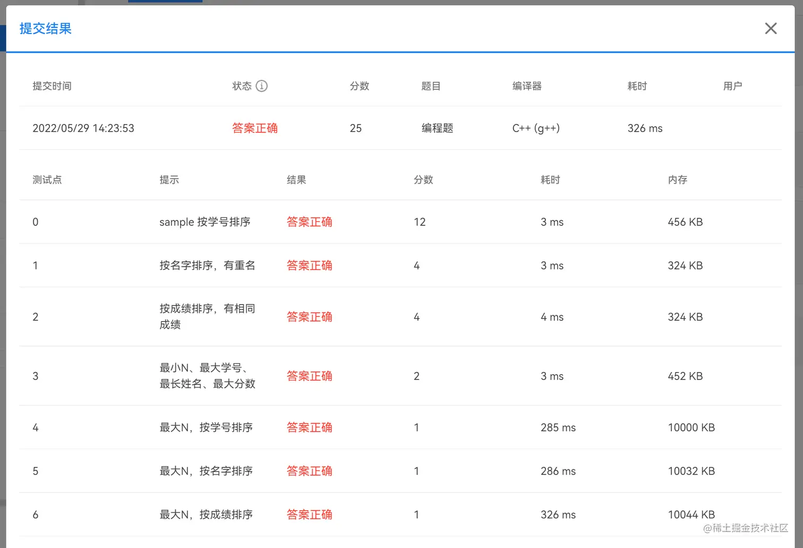This screenshot has height=548, width=803.
Task: Click result 答案正确 for 最大N，按学号排序
Action: [310, 428]
